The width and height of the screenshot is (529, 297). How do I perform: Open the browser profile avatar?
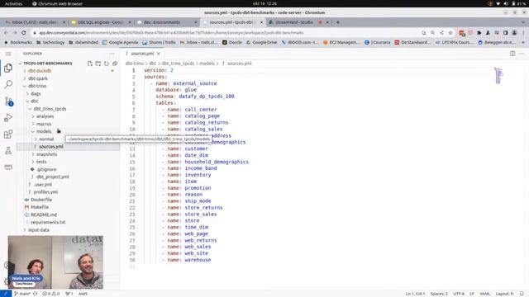[514, 33]
